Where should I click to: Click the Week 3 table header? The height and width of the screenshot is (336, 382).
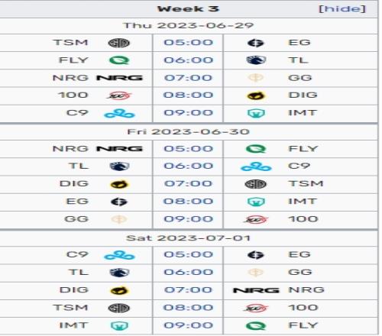(189, 9)
